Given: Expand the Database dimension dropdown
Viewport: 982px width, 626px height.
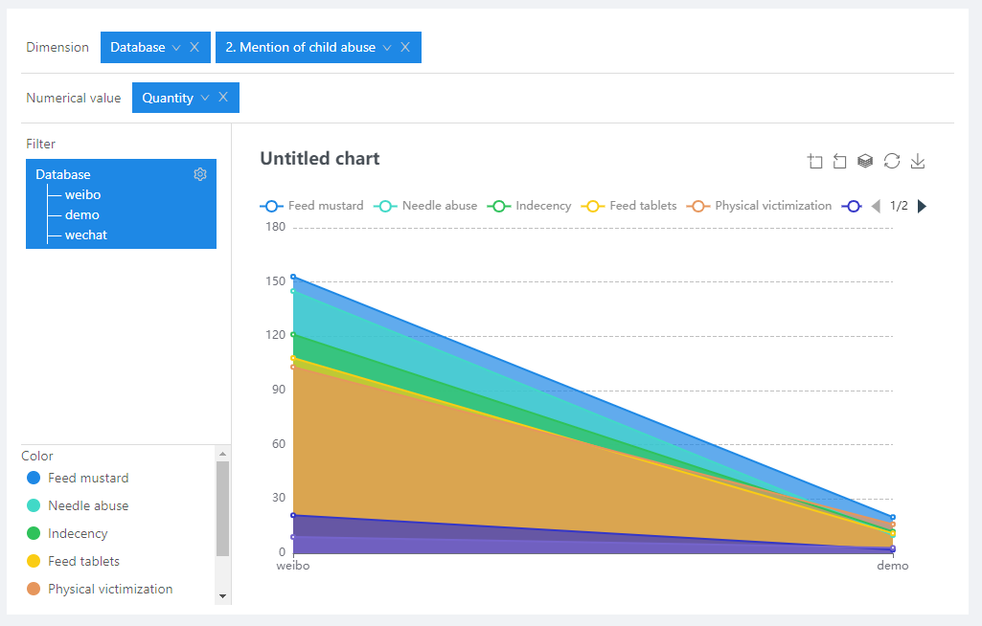Looking at the screenshot, I should (176, 48).
